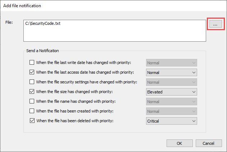
Task: Uncheck the last access date changed checkbox
Action: (x=32, y=72)
